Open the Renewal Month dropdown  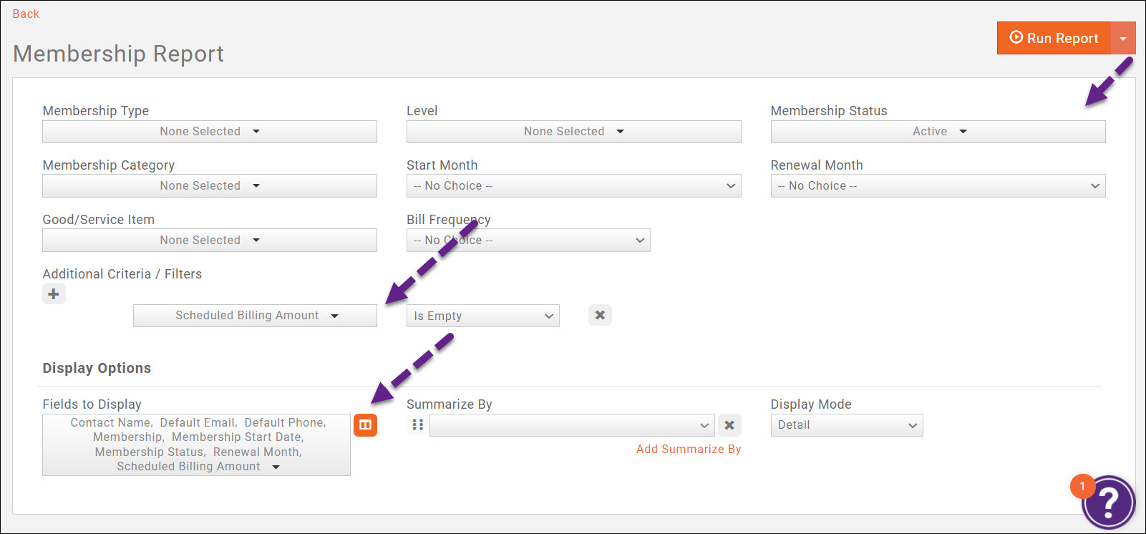pyautogui.click(x=938, y=185)
